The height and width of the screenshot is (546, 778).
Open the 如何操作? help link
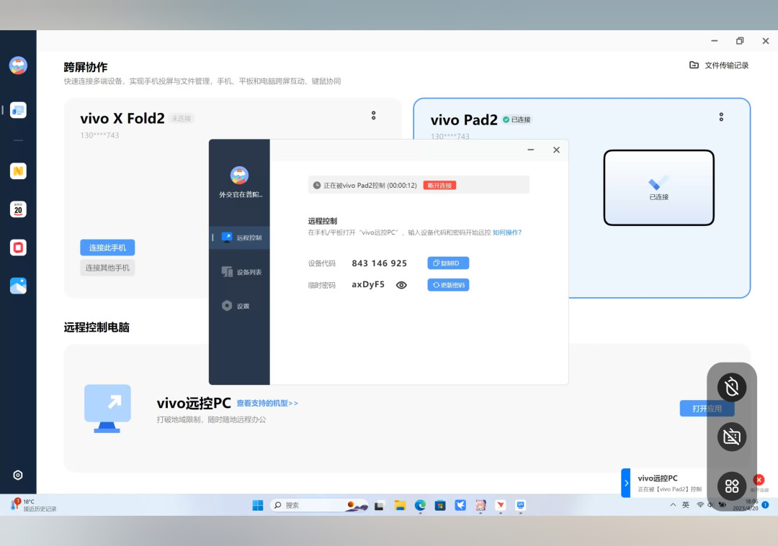[507, 232]
